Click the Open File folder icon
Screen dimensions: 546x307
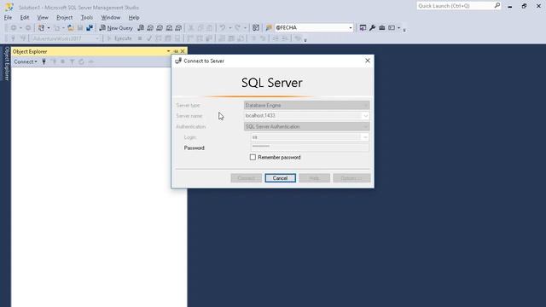tap(71, 28)
